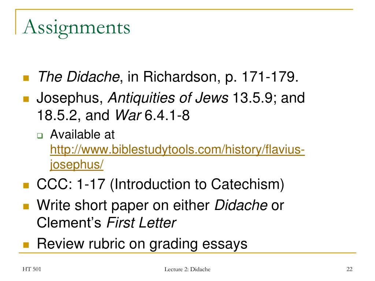The height and width of the screenshot is (281, 375).
Task: Click the text Antiquities of Jews
Action: pyautogui.click(x=168, y=98)
